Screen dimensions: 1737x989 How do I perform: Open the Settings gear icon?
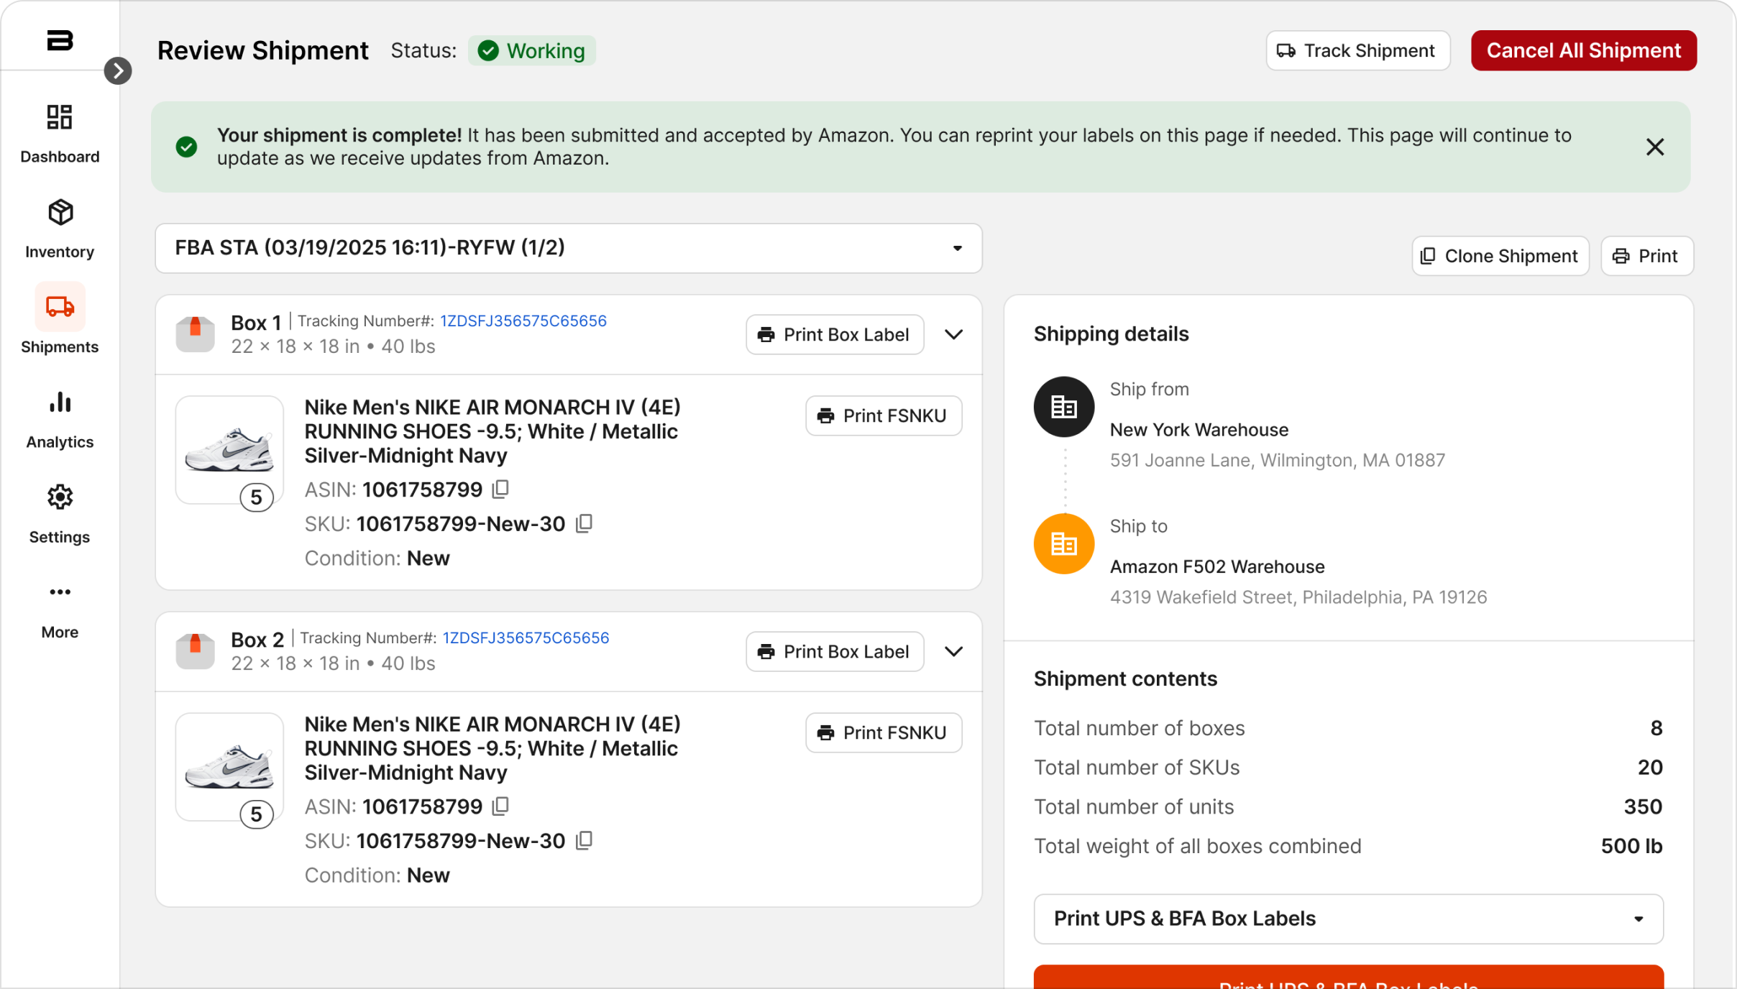[60, 497]
